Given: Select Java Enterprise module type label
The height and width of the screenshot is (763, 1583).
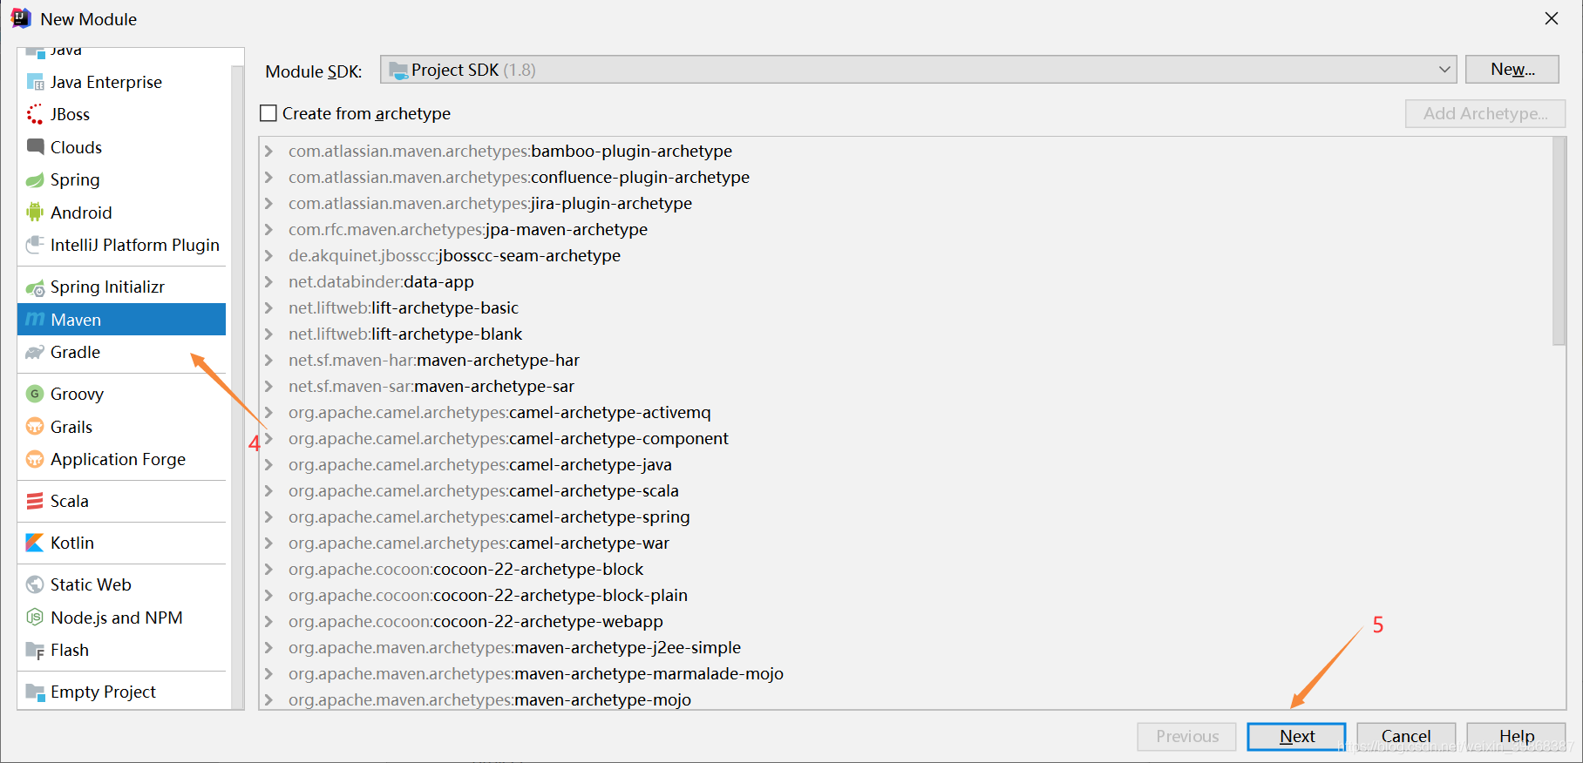Looking at the screenshot, I should [106, 82].
